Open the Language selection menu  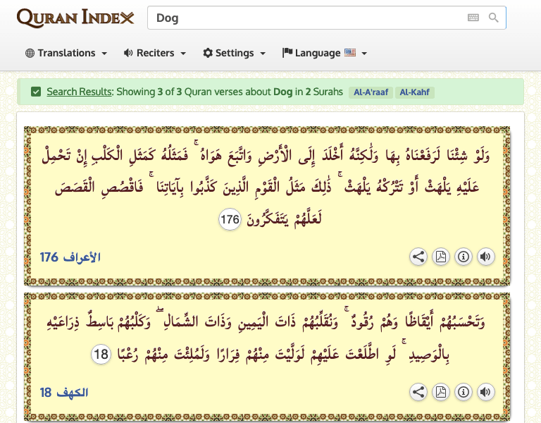325,53
